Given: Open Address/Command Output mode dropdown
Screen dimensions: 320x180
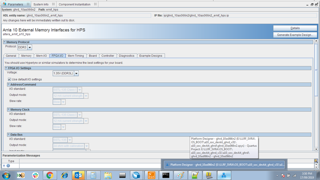Looking at the screenshot, I should (86, 96).
